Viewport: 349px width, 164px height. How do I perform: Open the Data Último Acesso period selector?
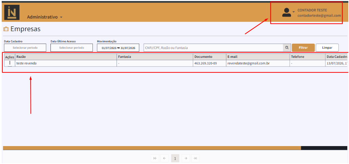coord(72,48)
